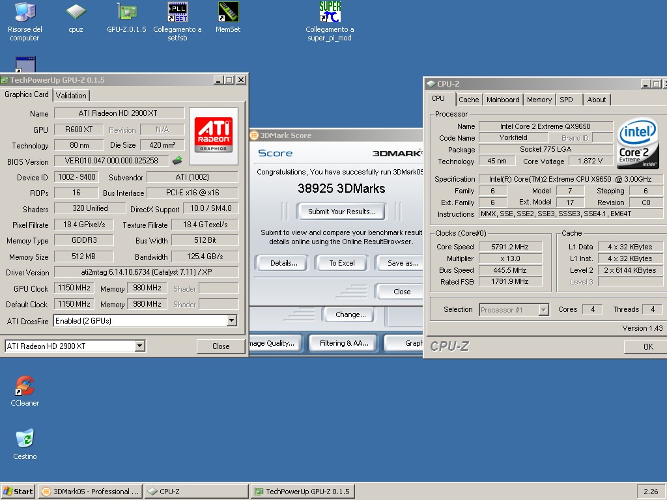Click the Rated FSB value 1781.9 MHz
This screenshot has width=667, height=500.
[x=510, y=281]
